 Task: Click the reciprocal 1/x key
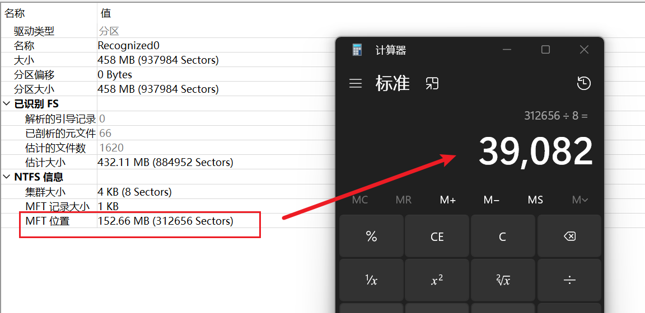[371, 280]
